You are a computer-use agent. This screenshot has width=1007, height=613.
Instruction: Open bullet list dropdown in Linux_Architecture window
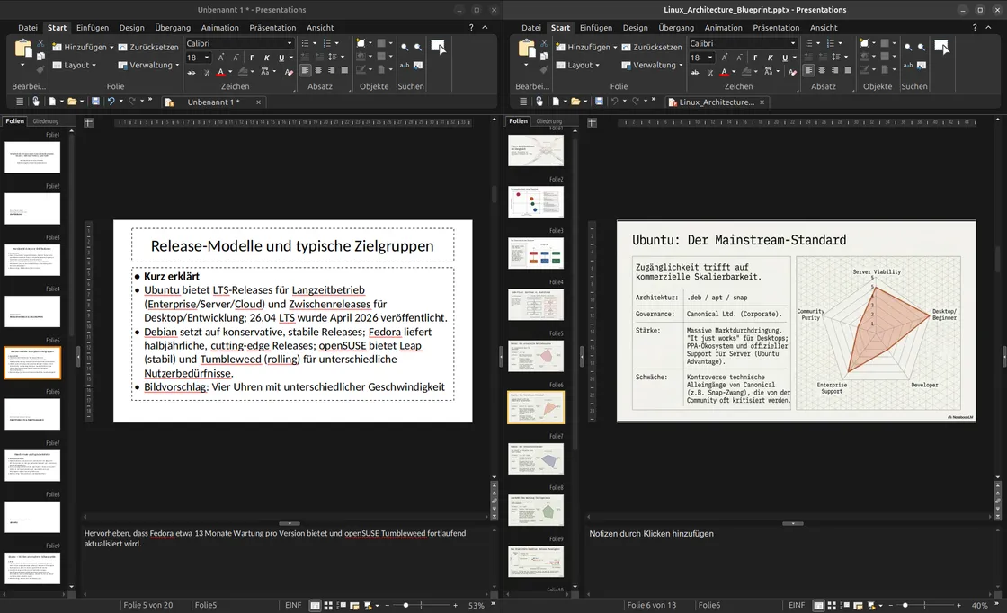tap(818, 44)
